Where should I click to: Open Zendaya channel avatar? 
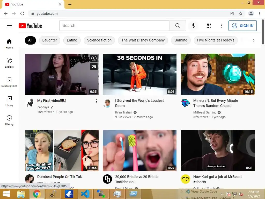pyautogui.click(x=30, y=103)
